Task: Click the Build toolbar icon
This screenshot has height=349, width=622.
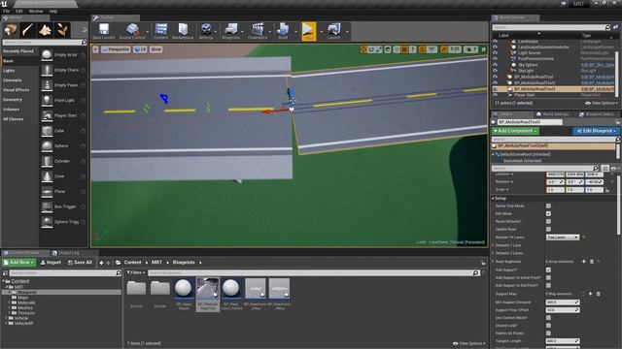Action: (x=283, y=31)
